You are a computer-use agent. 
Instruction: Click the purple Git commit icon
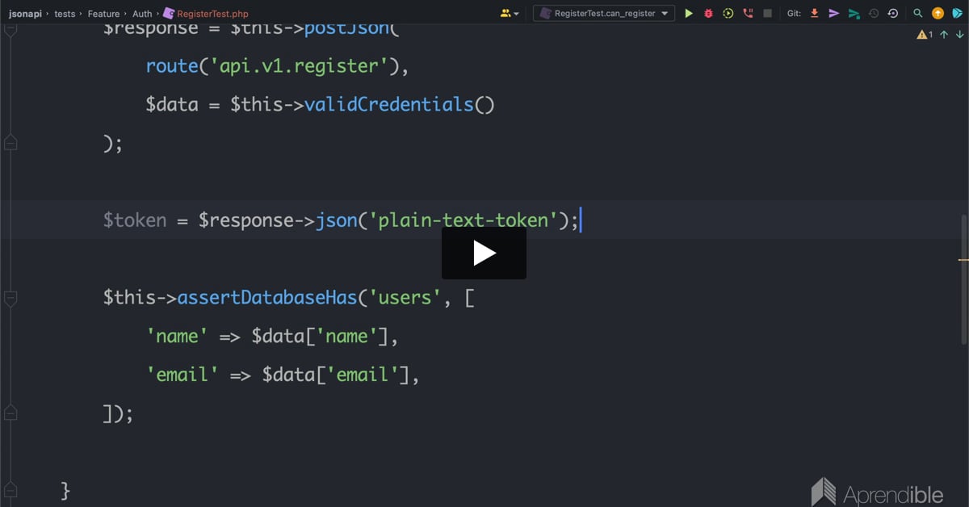pos(834,13)
